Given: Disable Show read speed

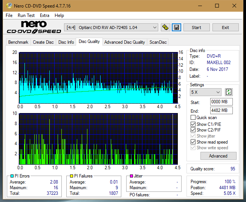Looking at the screenshot, I should coord(193,142).
